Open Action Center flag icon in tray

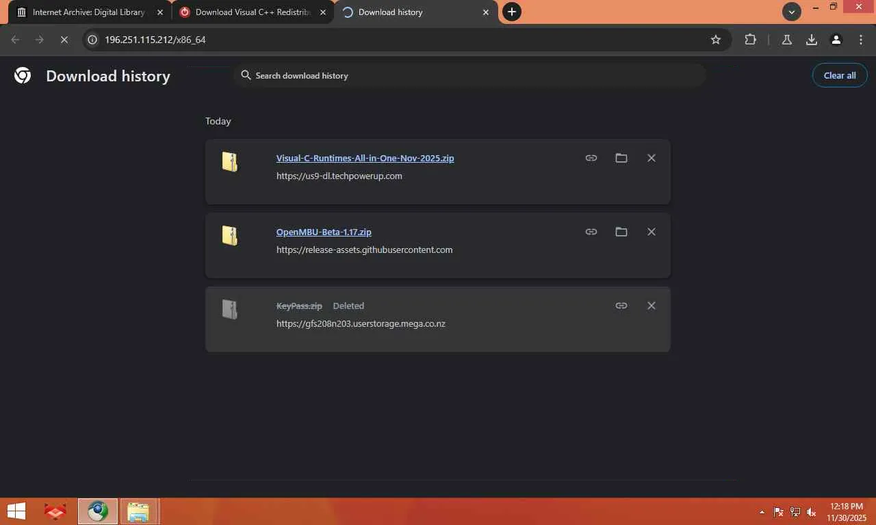tap(778, 512)
